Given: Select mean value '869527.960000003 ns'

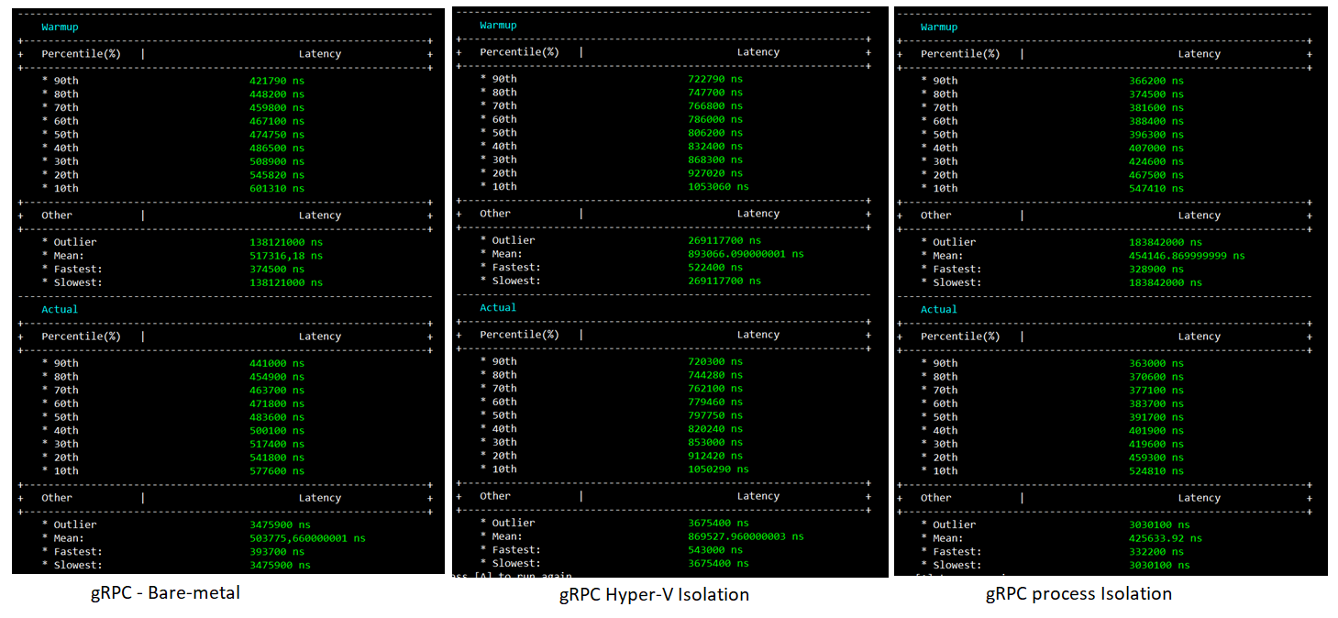Looking at the screenshot, I should [746, 536].
